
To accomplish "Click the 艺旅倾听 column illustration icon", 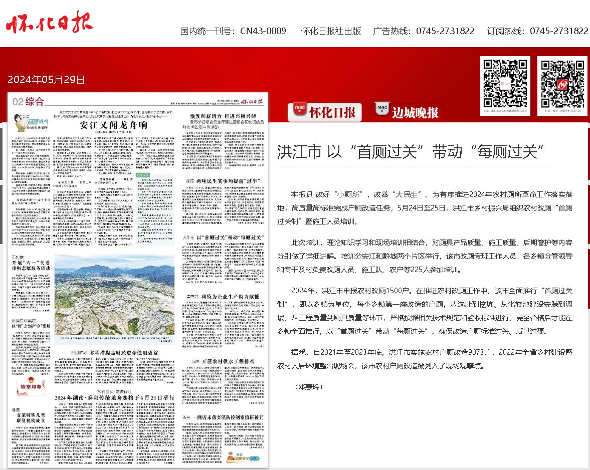I will point(31,122).
